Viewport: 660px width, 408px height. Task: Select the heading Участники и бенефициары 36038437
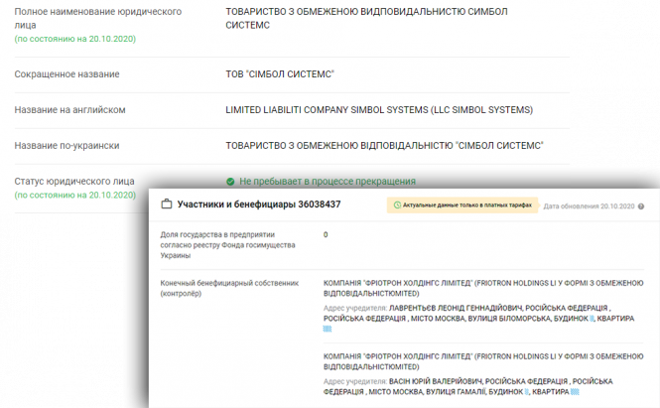(259, 204)
